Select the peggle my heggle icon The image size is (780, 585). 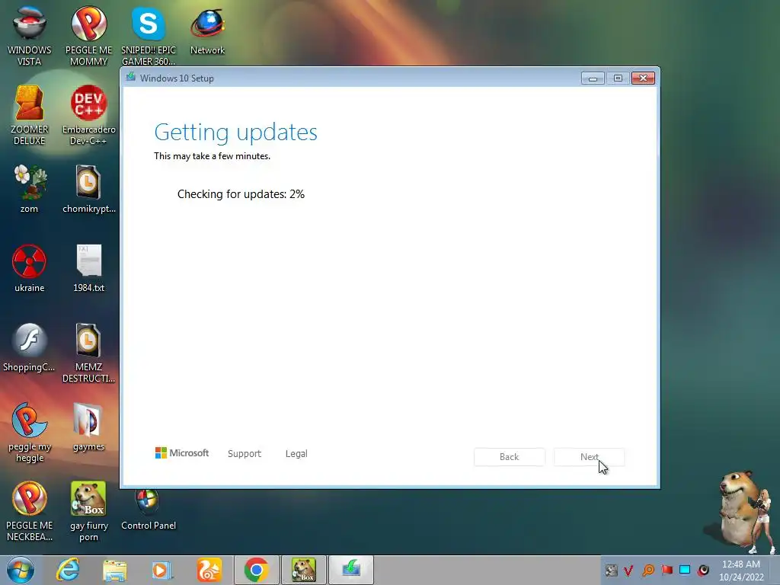click(x=29, y=433)
